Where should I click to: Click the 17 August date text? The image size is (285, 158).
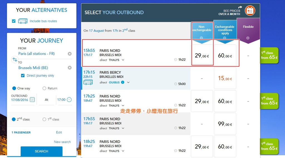tap(97, 31)
